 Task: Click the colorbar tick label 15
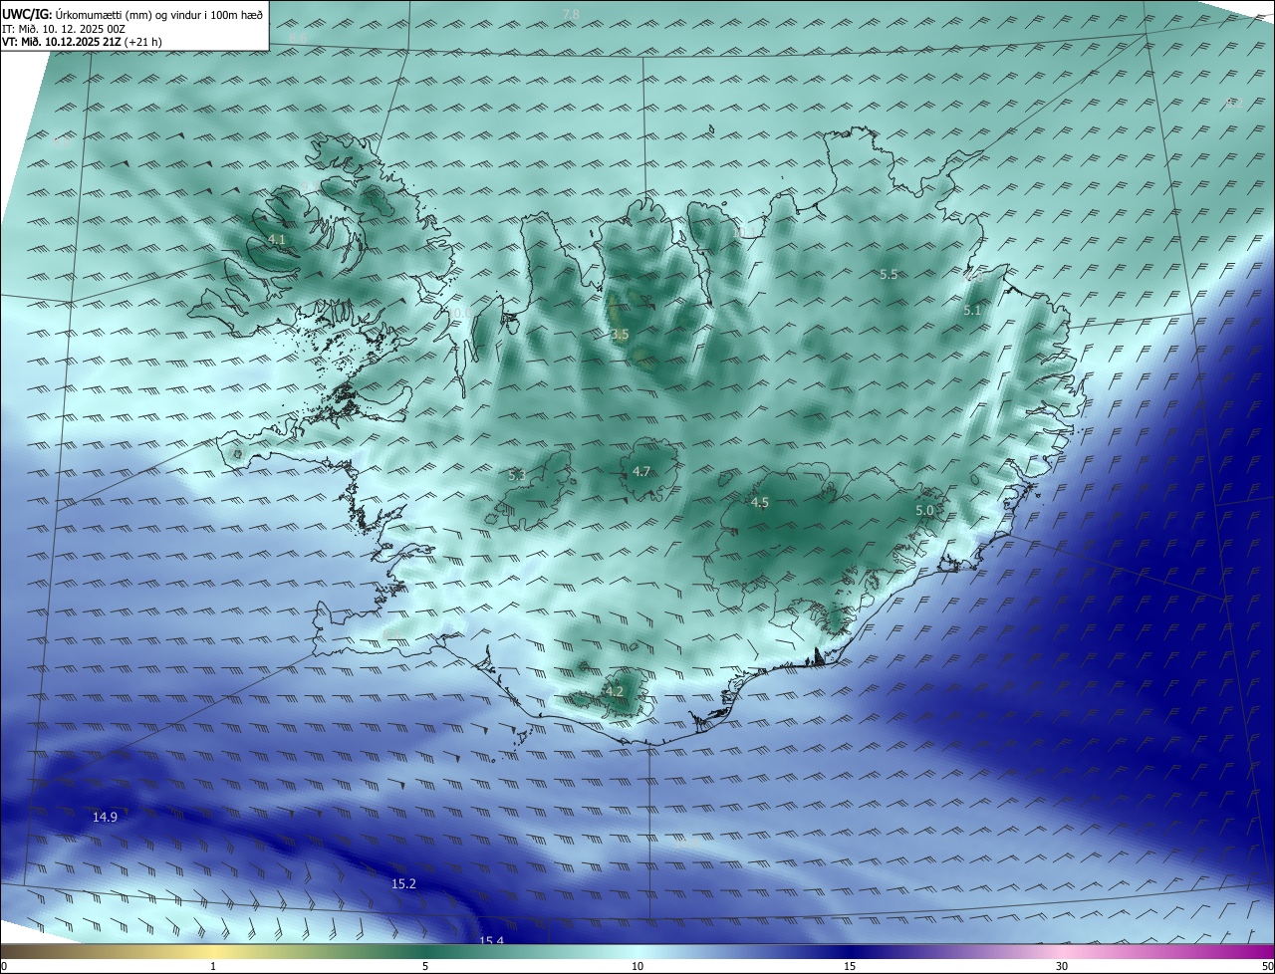(x=850, y=967)
